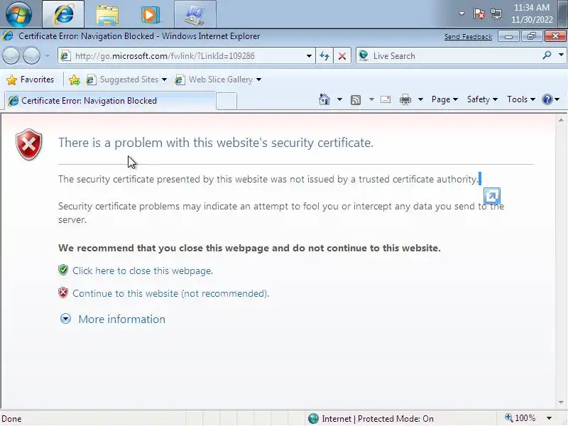The width and height of the screenshot is (568, 426).
Task: Click the Stop loading X button
Action: click(x=342, y=56)
